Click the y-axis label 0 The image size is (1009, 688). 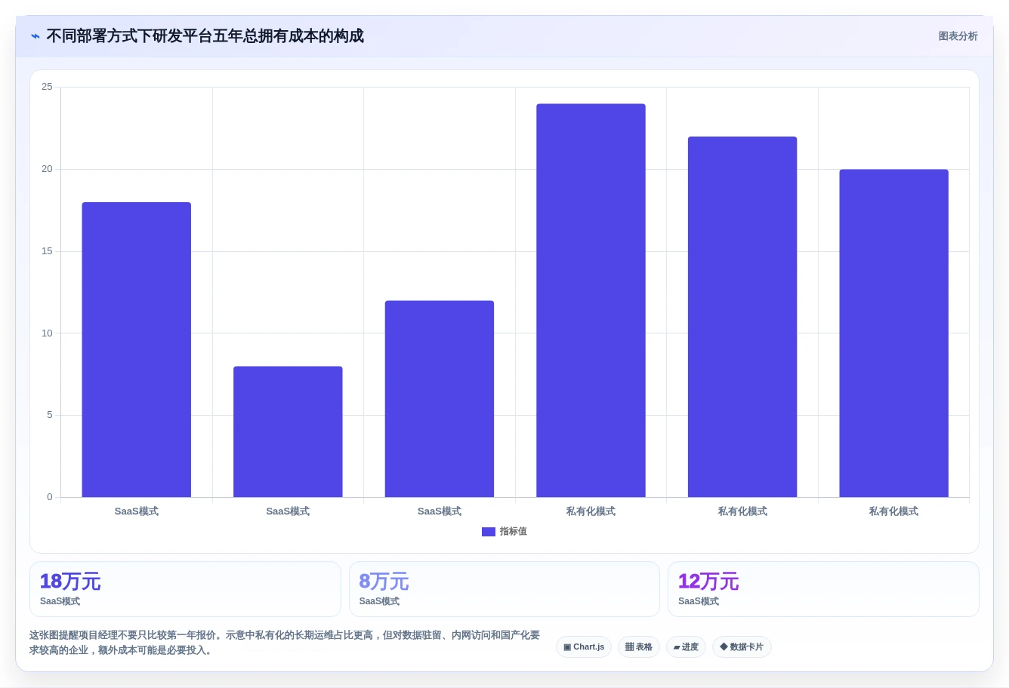(x=50, y=497)
